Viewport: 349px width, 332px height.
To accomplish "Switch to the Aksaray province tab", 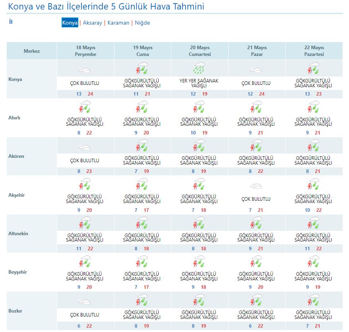I will coord(92,23).
